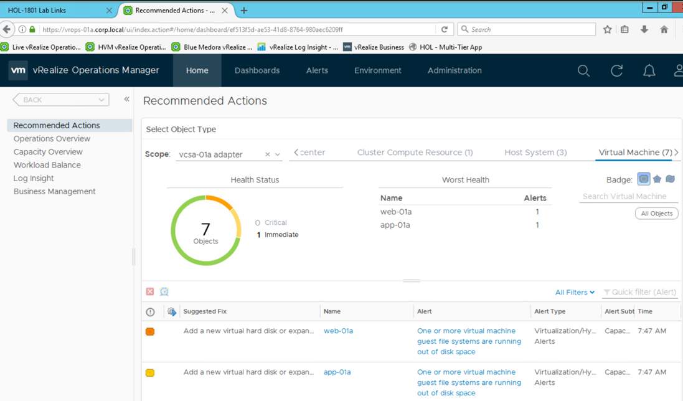Go to the browser home page icon

(664, 29)
